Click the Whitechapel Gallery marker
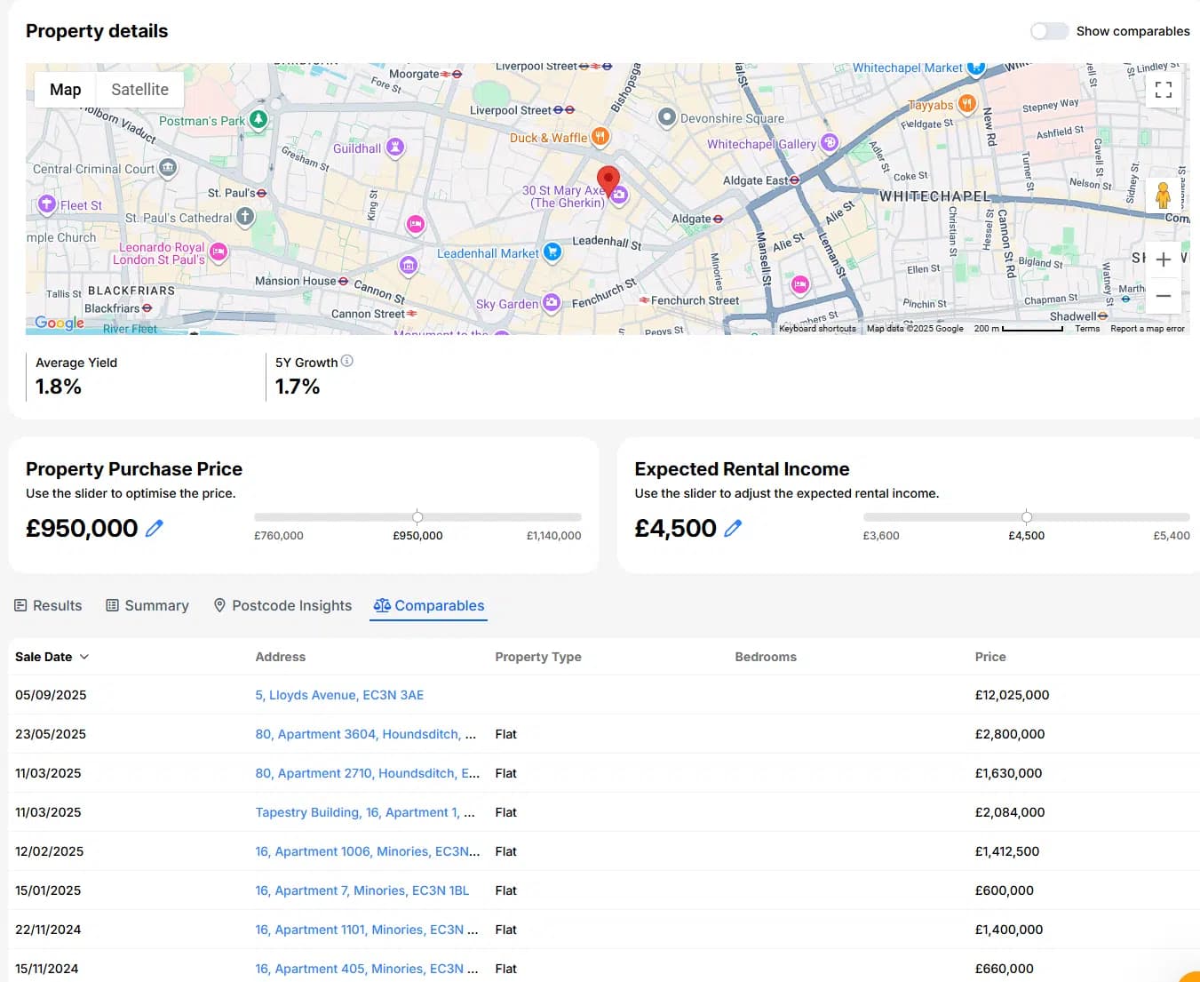This screenshot has height=982, width=1200. (x=830, y=142)
